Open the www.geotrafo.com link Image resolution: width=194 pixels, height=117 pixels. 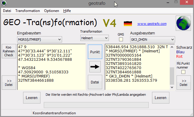[x=152, y=24]
